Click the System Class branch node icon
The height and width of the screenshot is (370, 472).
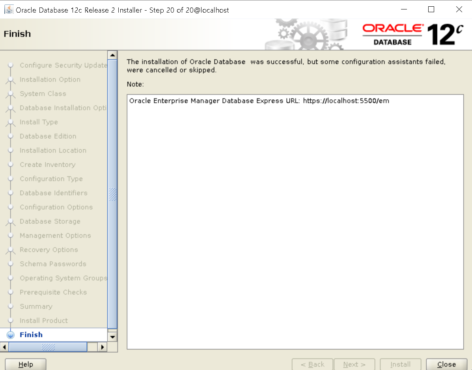coord(11,94)
